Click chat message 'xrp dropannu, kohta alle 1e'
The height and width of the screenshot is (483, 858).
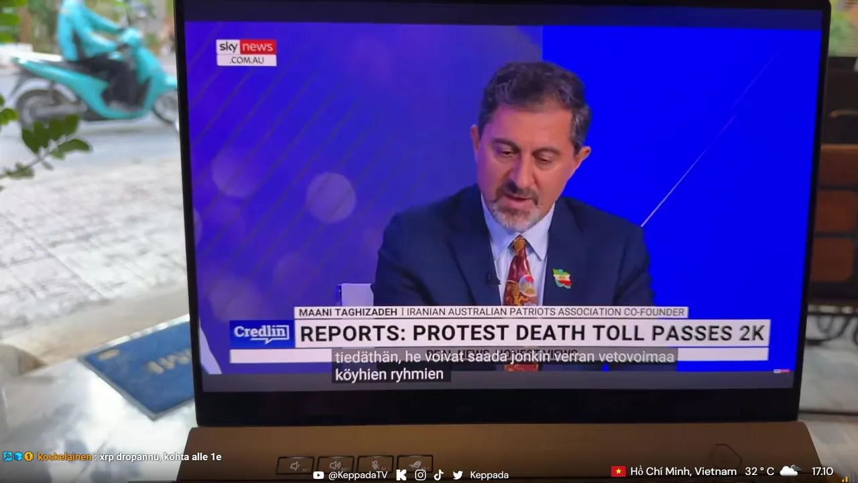coord(160,457)
